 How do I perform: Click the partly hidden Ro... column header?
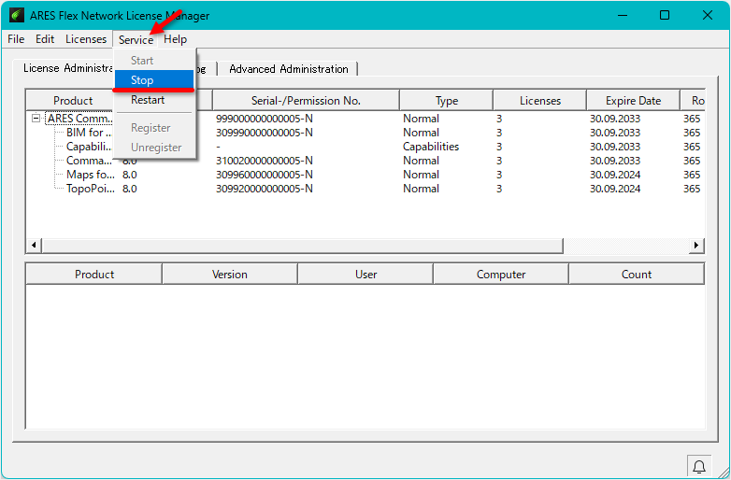click(x=693, y=101)
